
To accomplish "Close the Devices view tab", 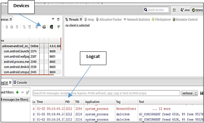I will (11, 19).
